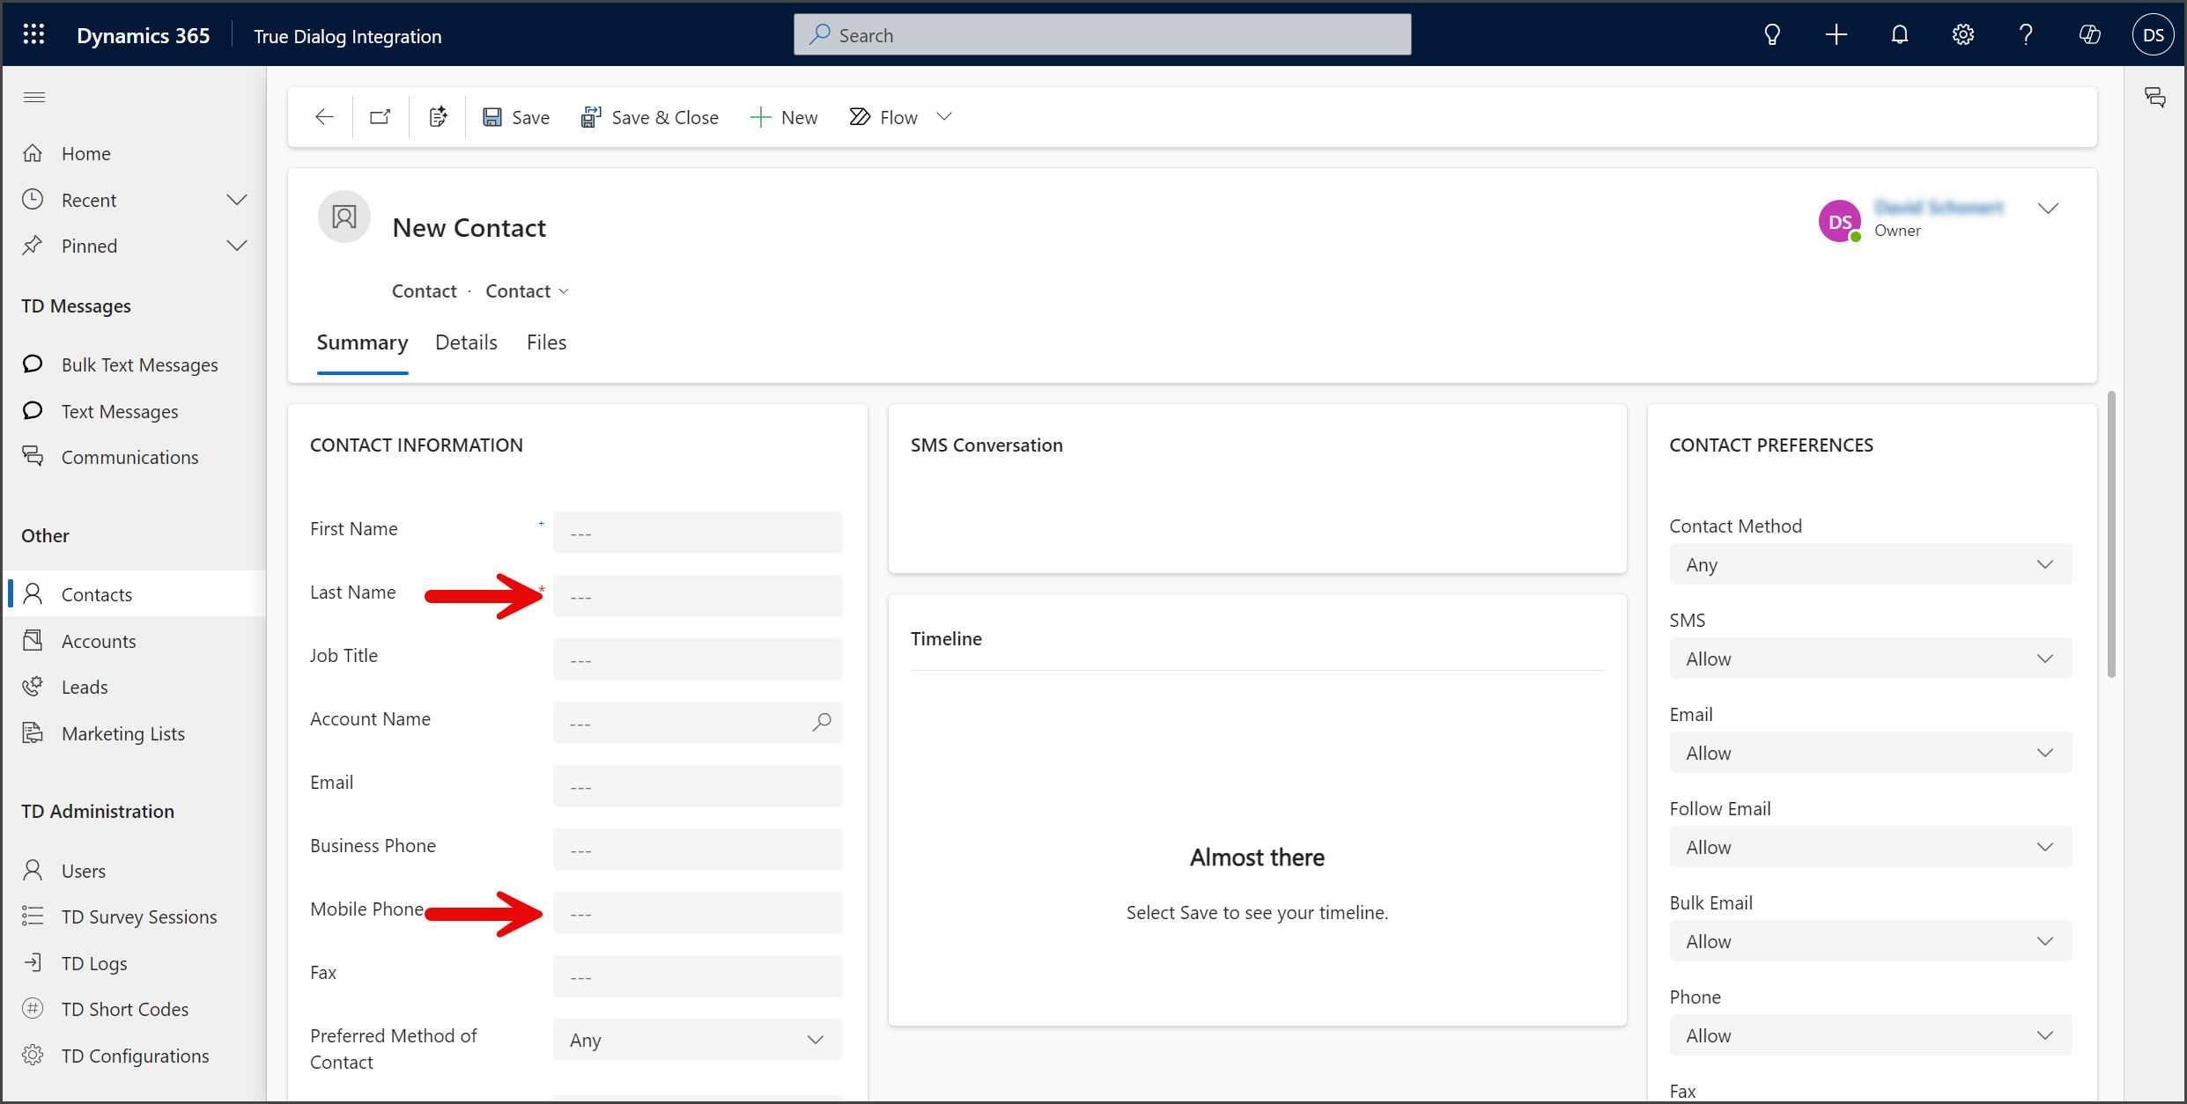Open Preferred Method of Contact dropdown
Screen dimensions: 2187x1104
(698, 1040)
